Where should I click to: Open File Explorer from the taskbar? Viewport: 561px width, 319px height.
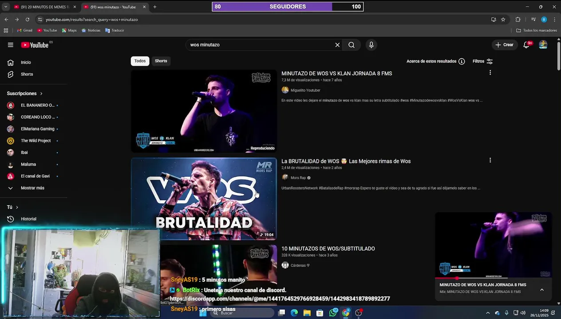point(307,313)
